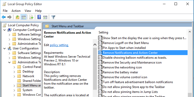Open the View menu
The image size is (194, 97).
pos(28,11)
